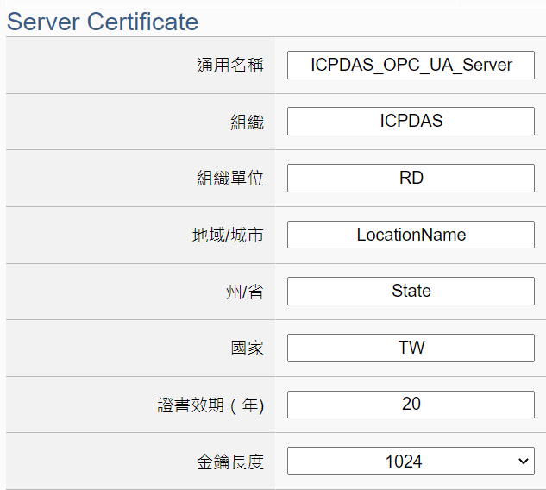Click the 通用名稱 label
Screen dimensions: 546x490
[x=230, y=66]
